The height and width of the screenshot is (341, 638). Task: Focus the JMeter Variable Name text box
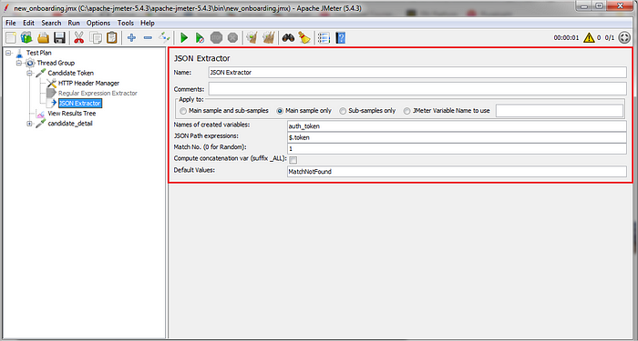[560, 110]
